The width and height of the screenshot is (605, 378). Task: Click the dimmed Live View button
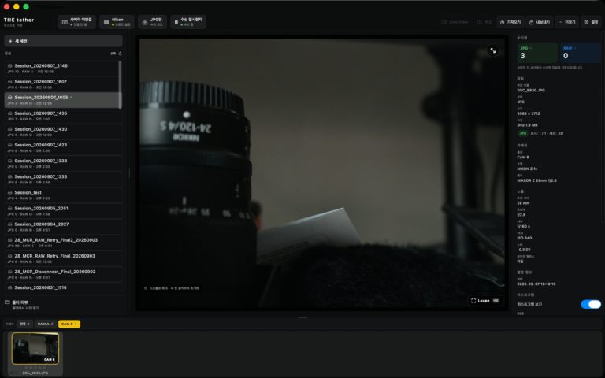coord(455,22)
